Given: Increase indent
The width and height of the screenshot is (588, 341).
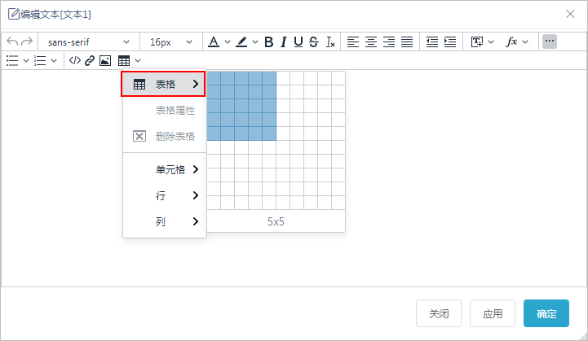Looking at the screenshot, I should 450,42.
